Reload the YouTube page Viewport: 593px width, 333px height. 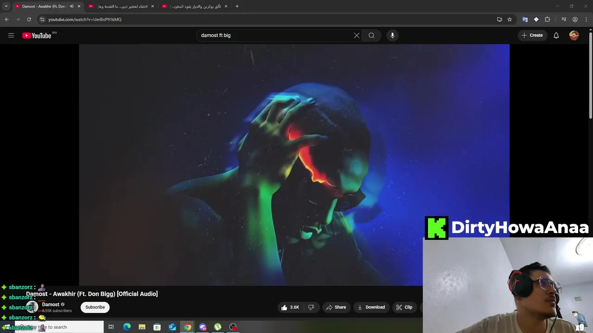(29, 19)
